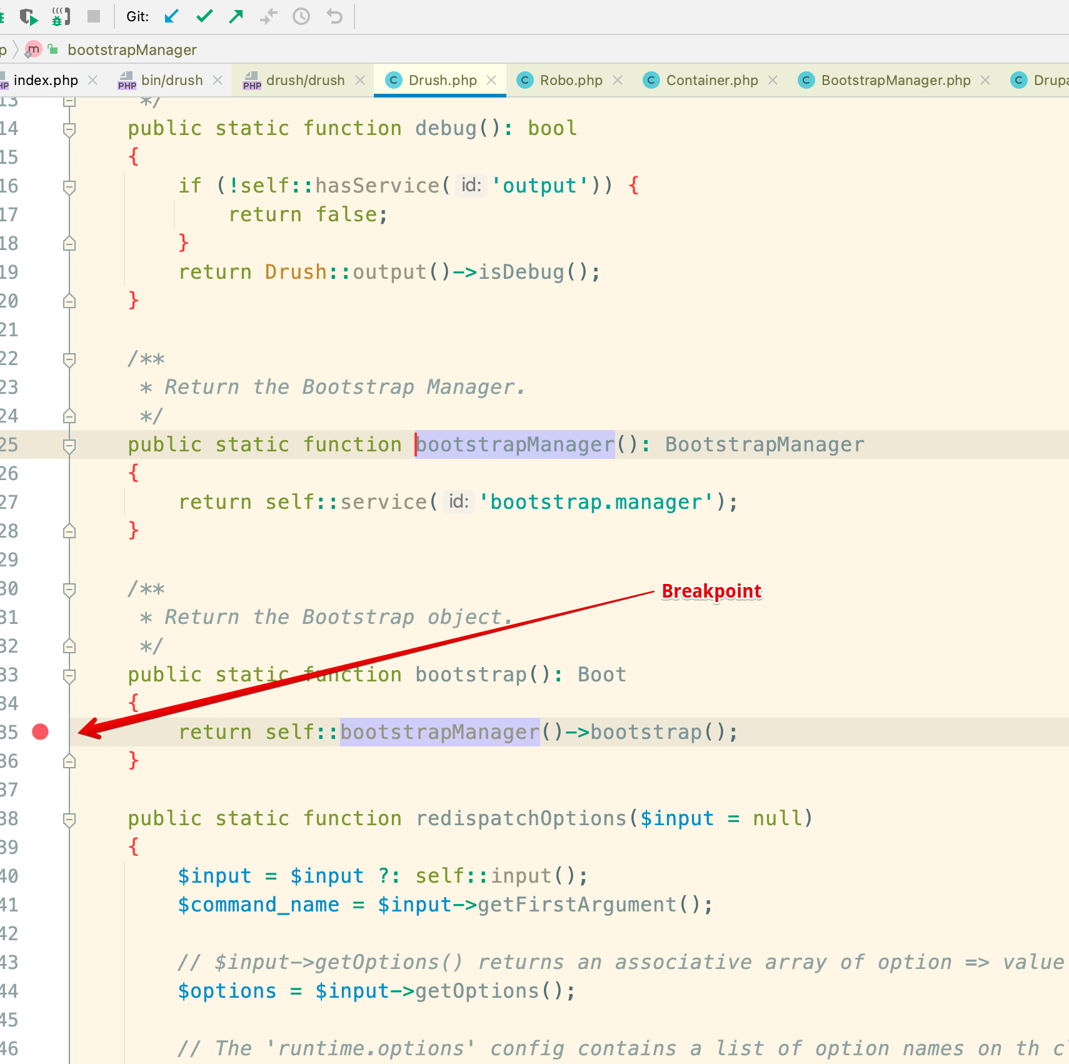Screen dimensions: 1069x1064
Task: Collapse bootstrapManager function fold at line 25
Action: (69, 445)
